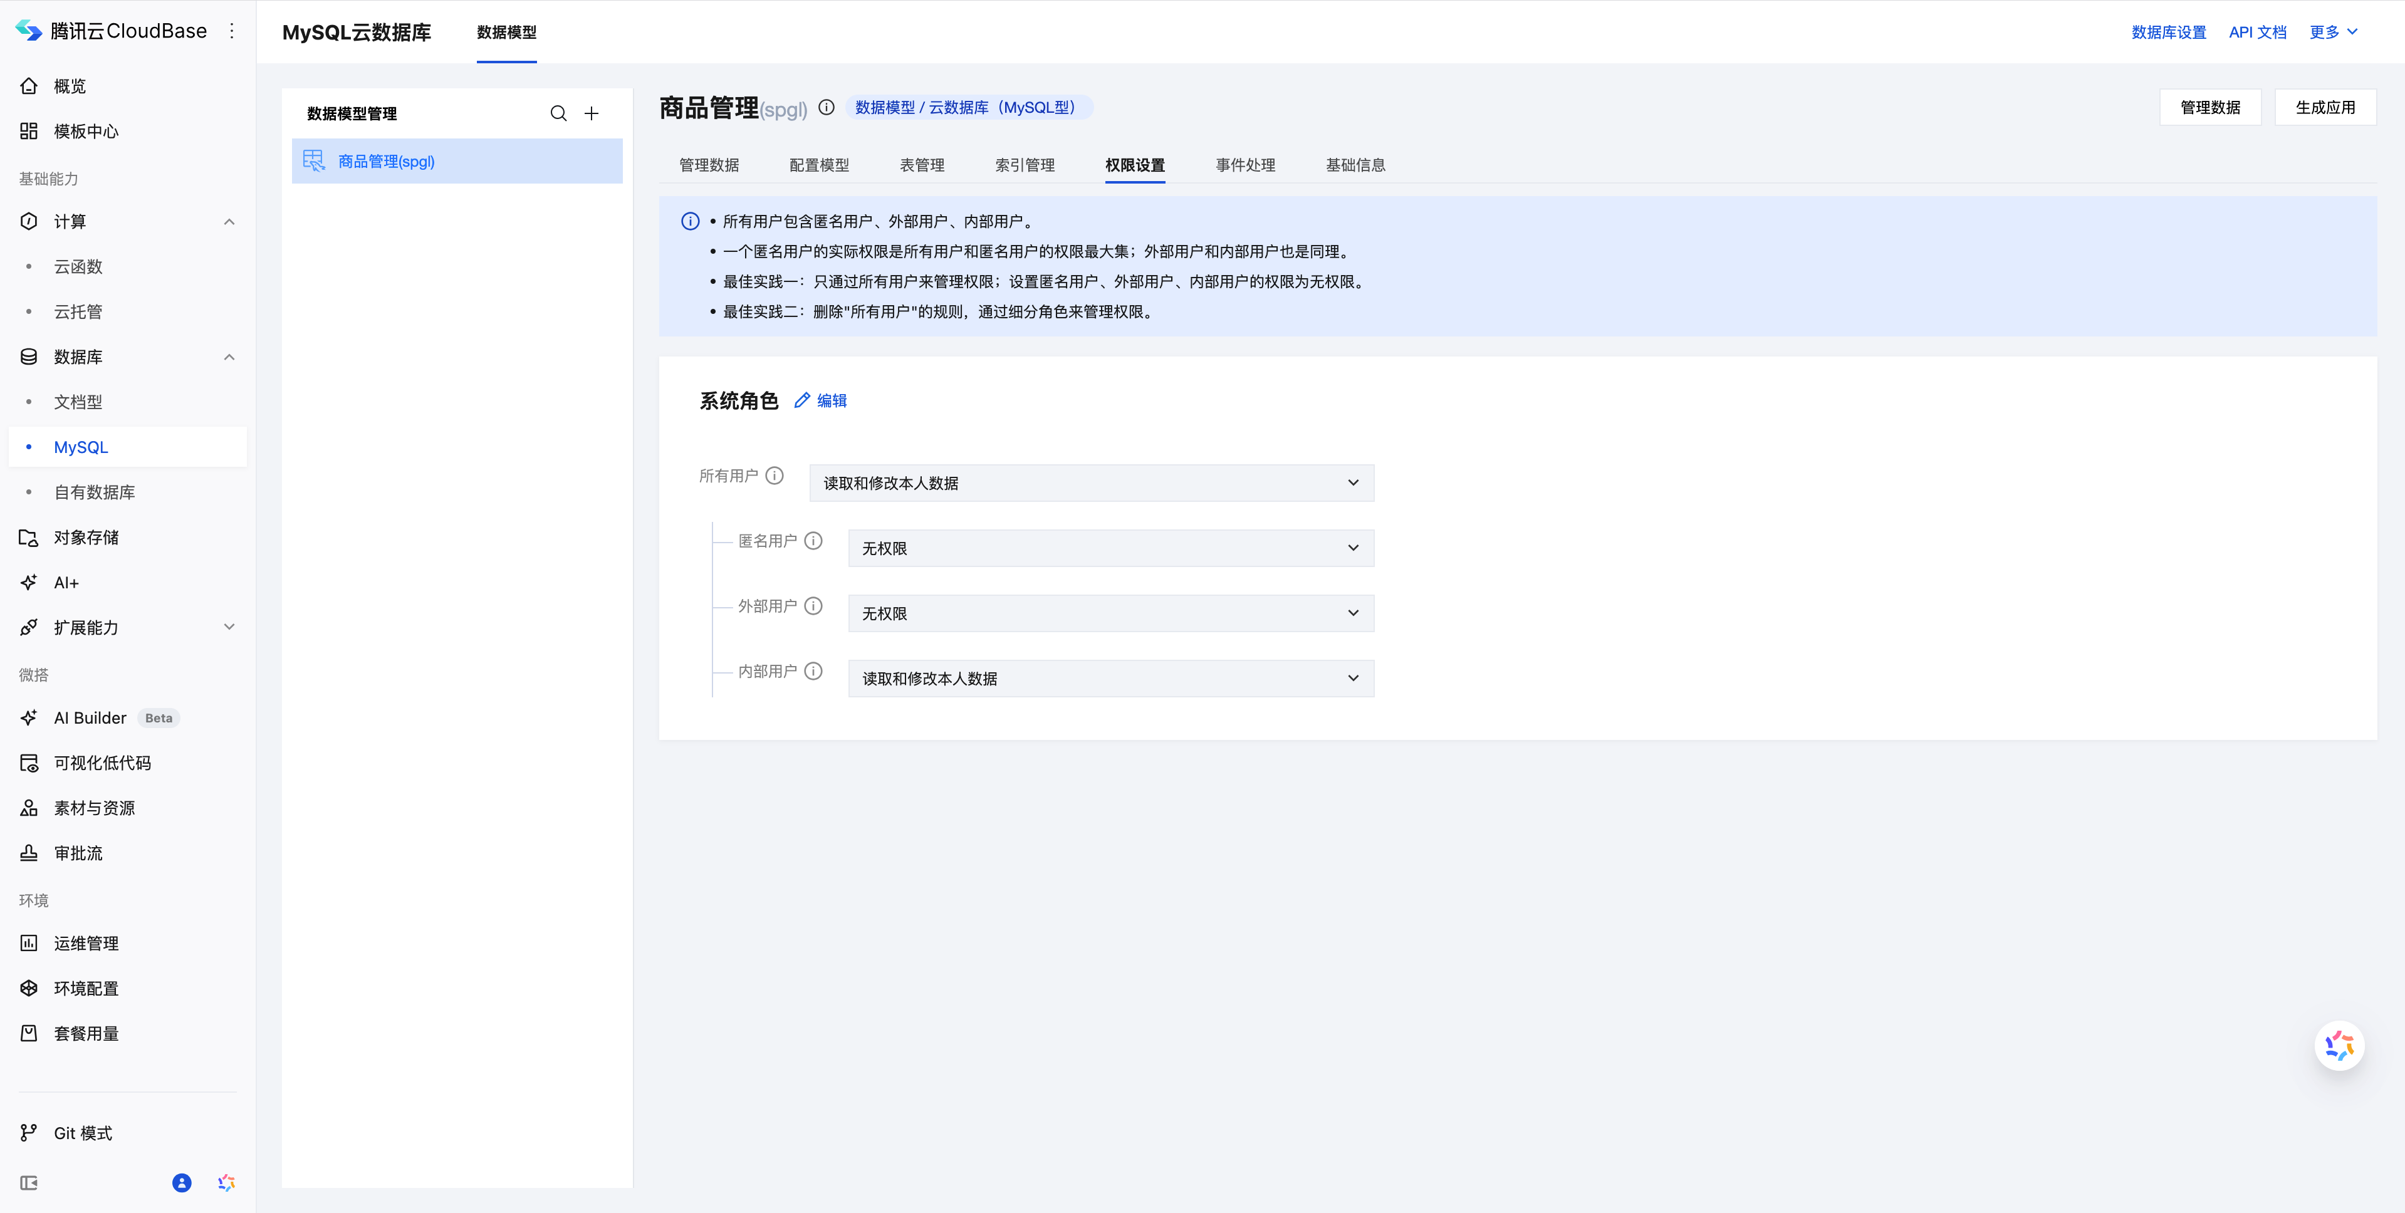Click the CloudBase logo icon
2405x1213 pixels.
click(29, 31)
